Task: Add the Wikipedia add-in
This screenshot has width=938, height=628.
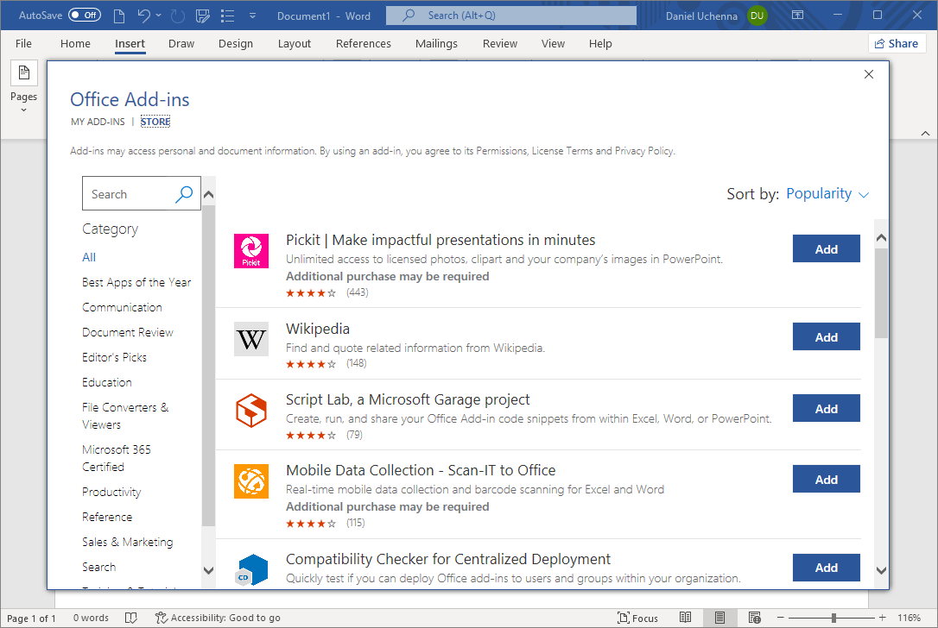Action: tap(826, 337)
